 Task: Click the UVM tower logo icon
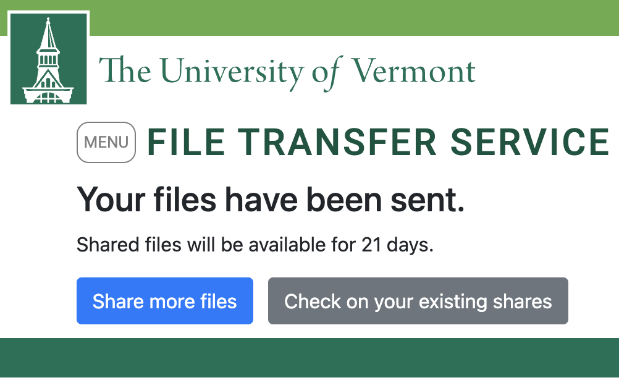[49, 59]
